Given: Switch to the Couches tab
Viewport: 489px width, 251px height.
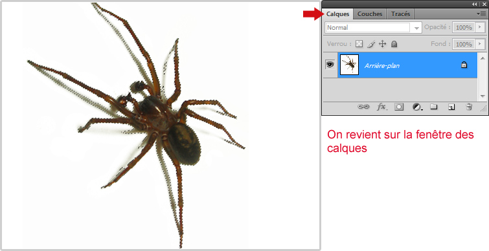Looking at the screenshot, I should point(370,14).
